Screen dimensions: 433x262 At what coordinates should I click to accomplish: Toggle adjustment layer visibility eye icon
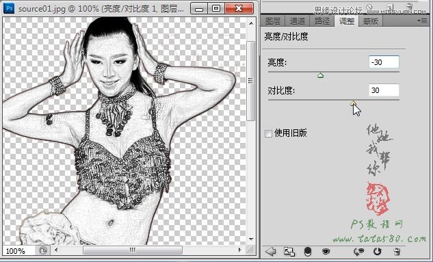[326, 252]
